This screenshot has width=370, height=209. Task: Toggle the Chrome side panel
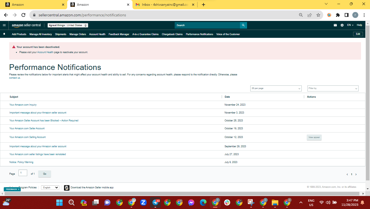coord(347,15)
